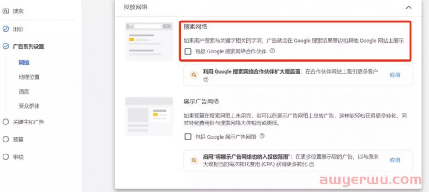
Task: Open the 预算 step in the sidebar
Action: [18, 139]
